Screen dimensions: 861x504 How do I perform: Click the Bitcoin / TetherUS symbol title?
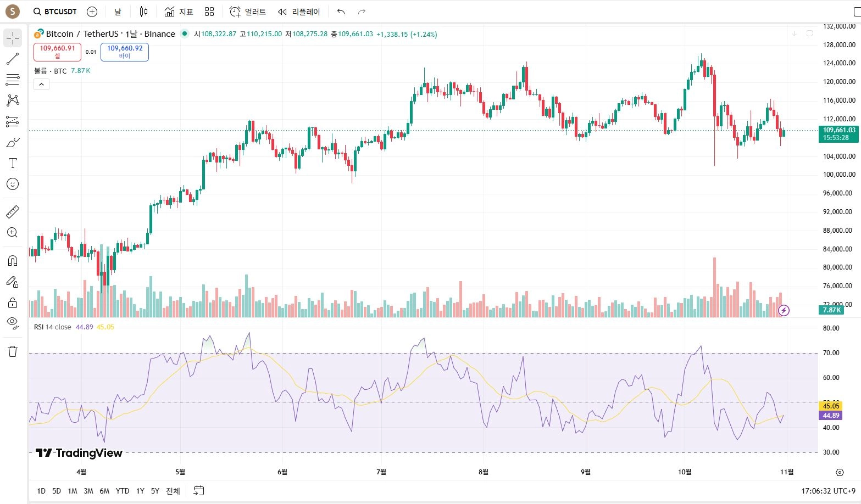(x=110, y=33)
